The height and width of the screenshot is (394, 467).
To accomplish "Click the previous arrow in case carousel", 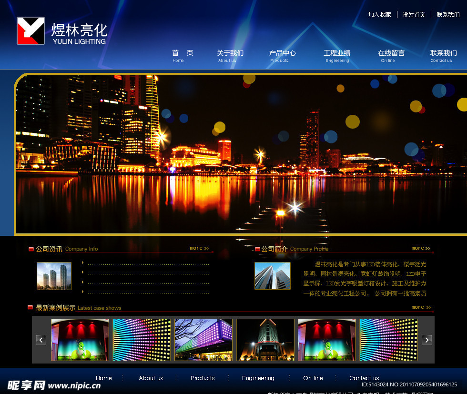I will pyautogui.click(x=41, y=340).
